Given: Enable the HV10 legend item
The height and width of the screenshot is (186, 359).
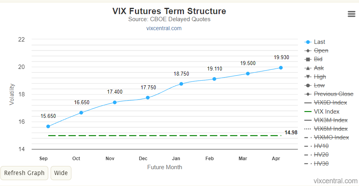Looking at the screenshot, I should (x=316, y=146).
